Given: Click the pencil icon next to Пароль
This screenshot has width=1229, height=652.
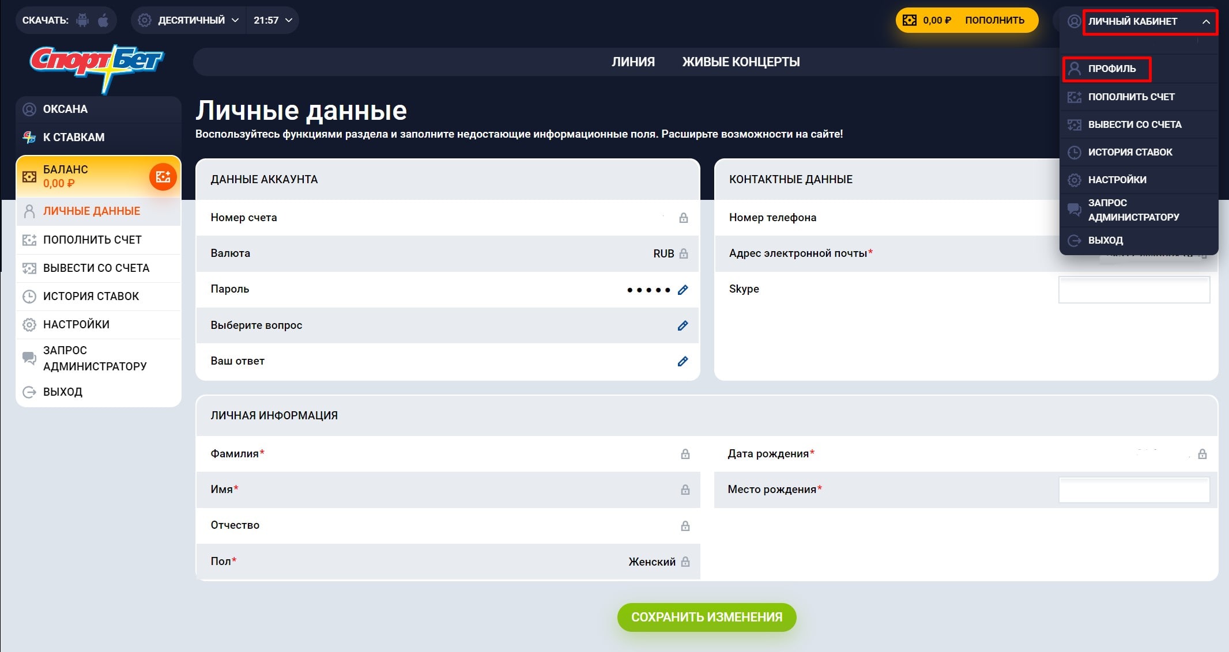Looking at the screenshot, I should tap(683, 290).
